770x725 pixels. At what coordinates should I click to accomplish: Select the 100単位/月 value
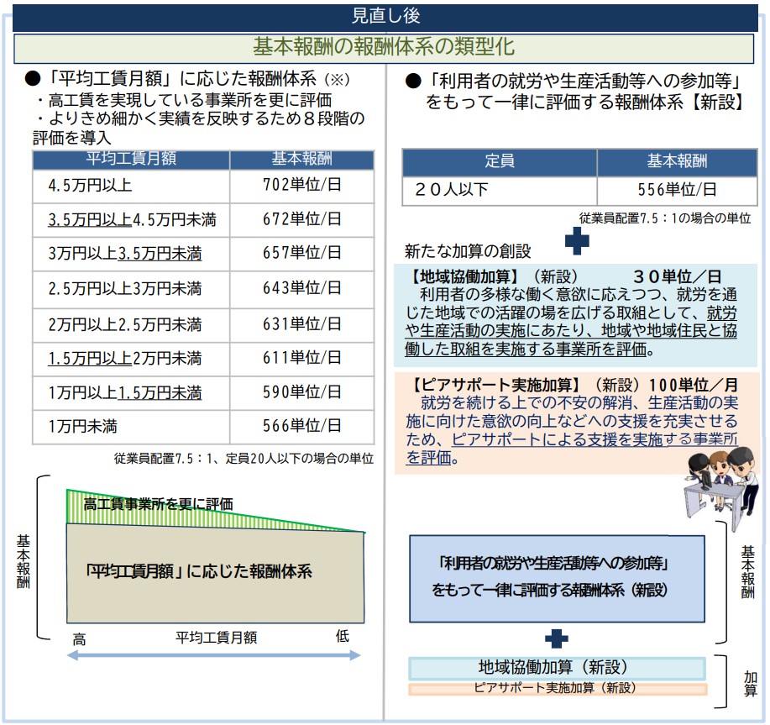[694, 385]
